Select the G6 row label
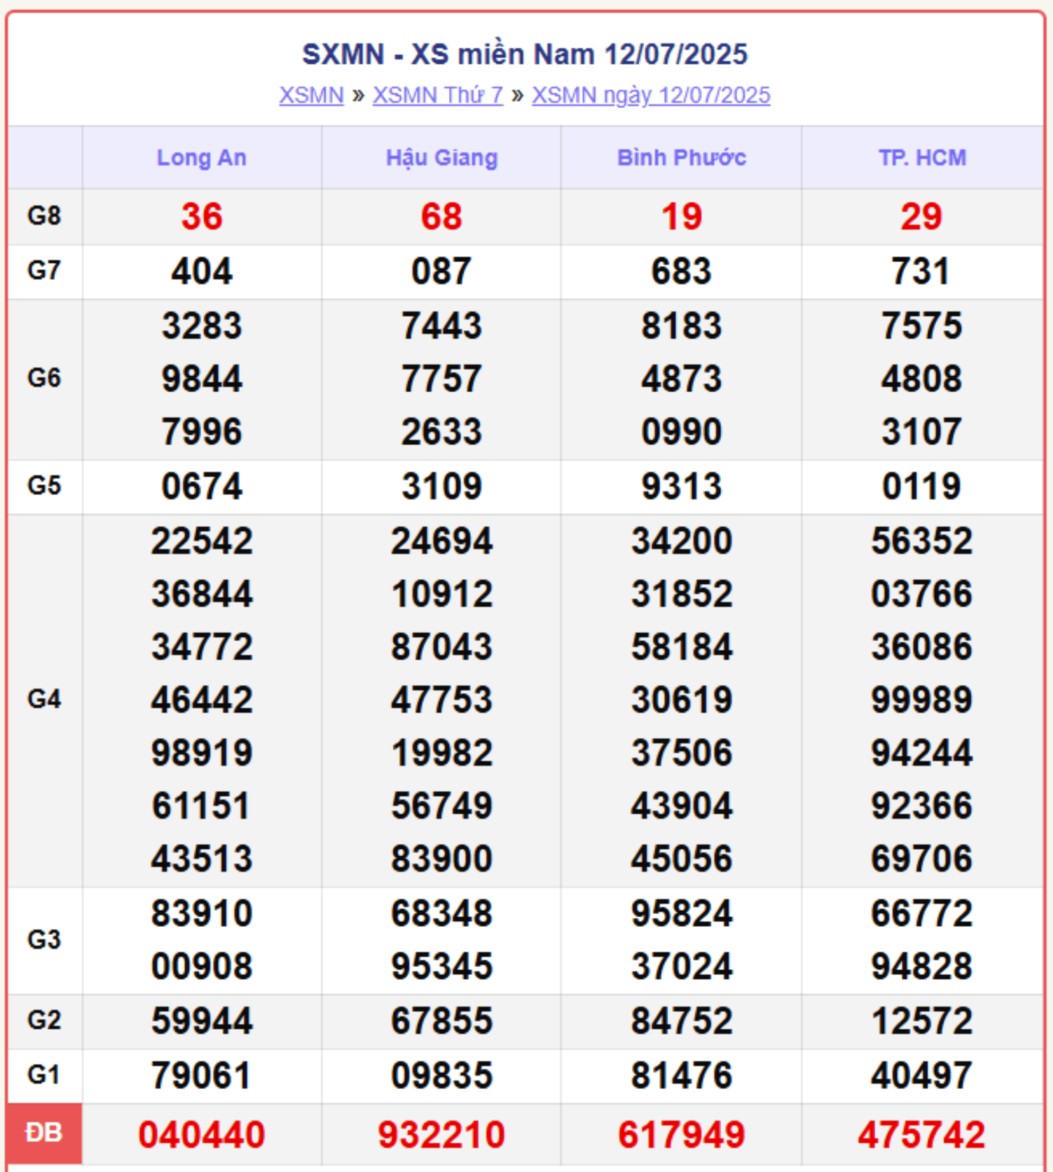 coord(44,378)
